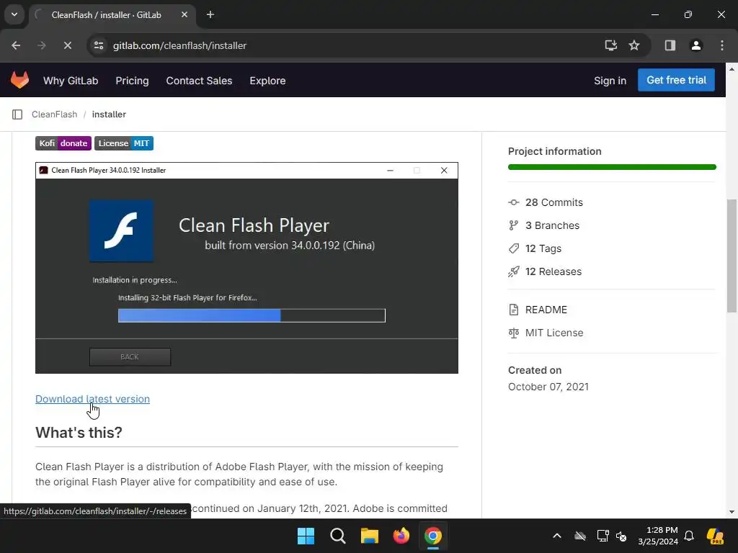Open a new browser tab with plus icon
The width and height of the screenshot is (738, 553).
210,14
